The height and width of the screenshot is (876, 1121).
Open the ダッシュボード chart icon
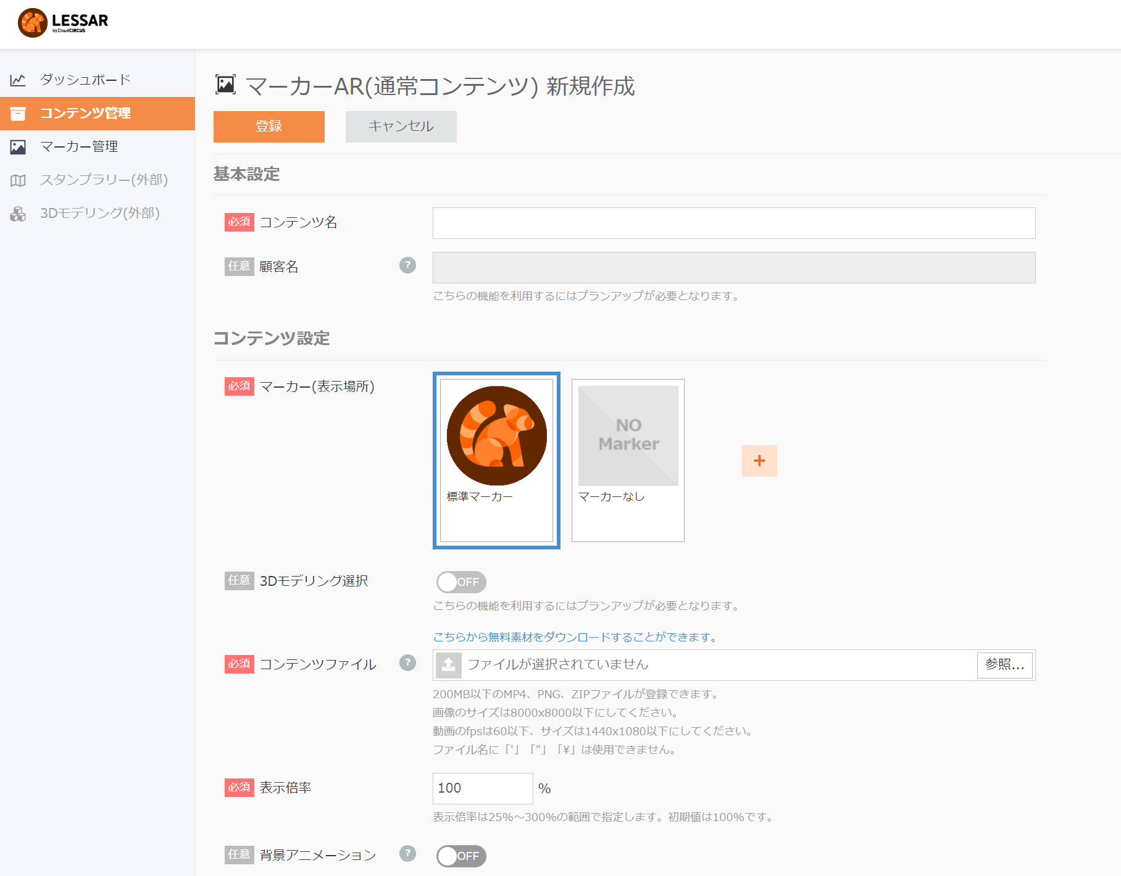[18, 80]
